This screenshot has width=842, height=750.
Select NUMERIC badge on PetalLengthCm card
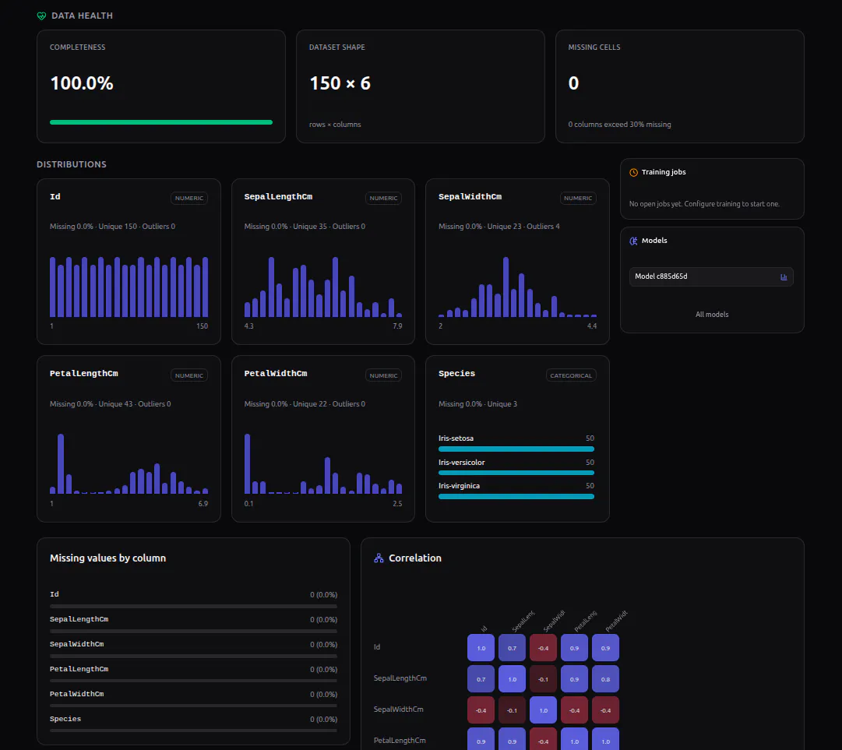189,375
